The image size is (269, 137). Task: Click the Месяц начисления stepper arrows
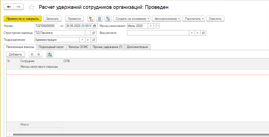[157, 26]
